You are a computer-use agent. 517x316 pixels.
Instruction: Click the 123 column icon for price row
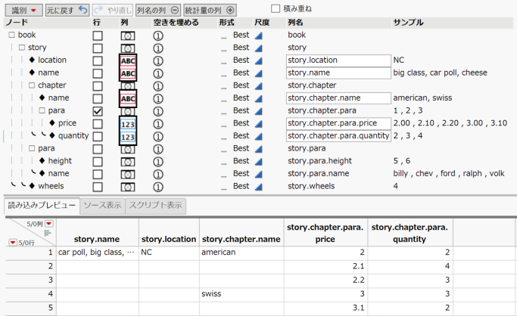pyautogui.click(x=128, y=123)
